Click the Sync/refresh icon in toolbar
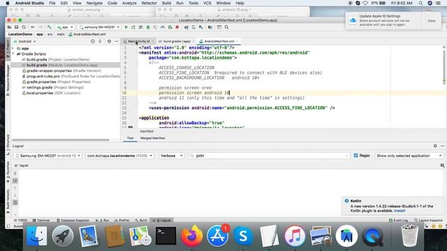 click(x=24, y=27)
